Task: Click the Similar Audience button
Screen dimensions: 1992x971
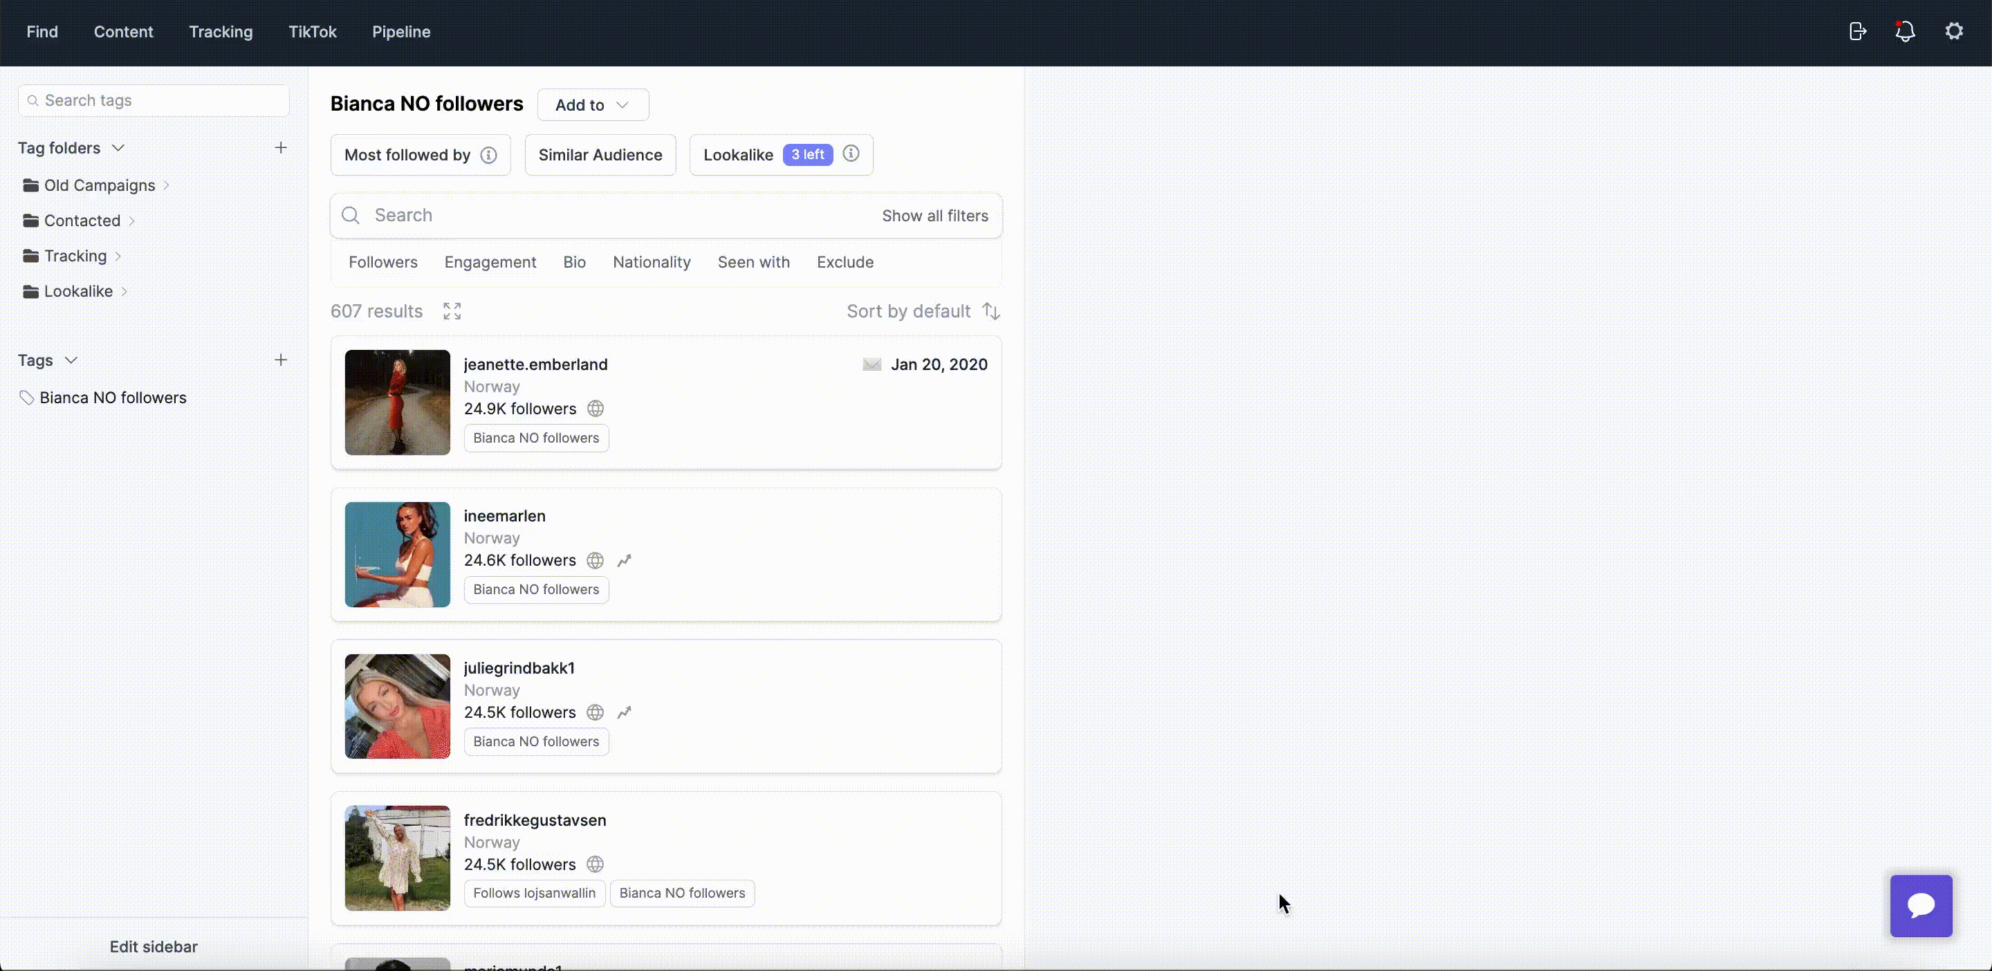Action: tap(600, 156)
